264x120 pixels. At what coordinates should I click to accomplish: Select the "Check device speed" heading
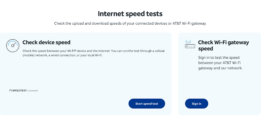pyautogui.click(x=47, y=43)
